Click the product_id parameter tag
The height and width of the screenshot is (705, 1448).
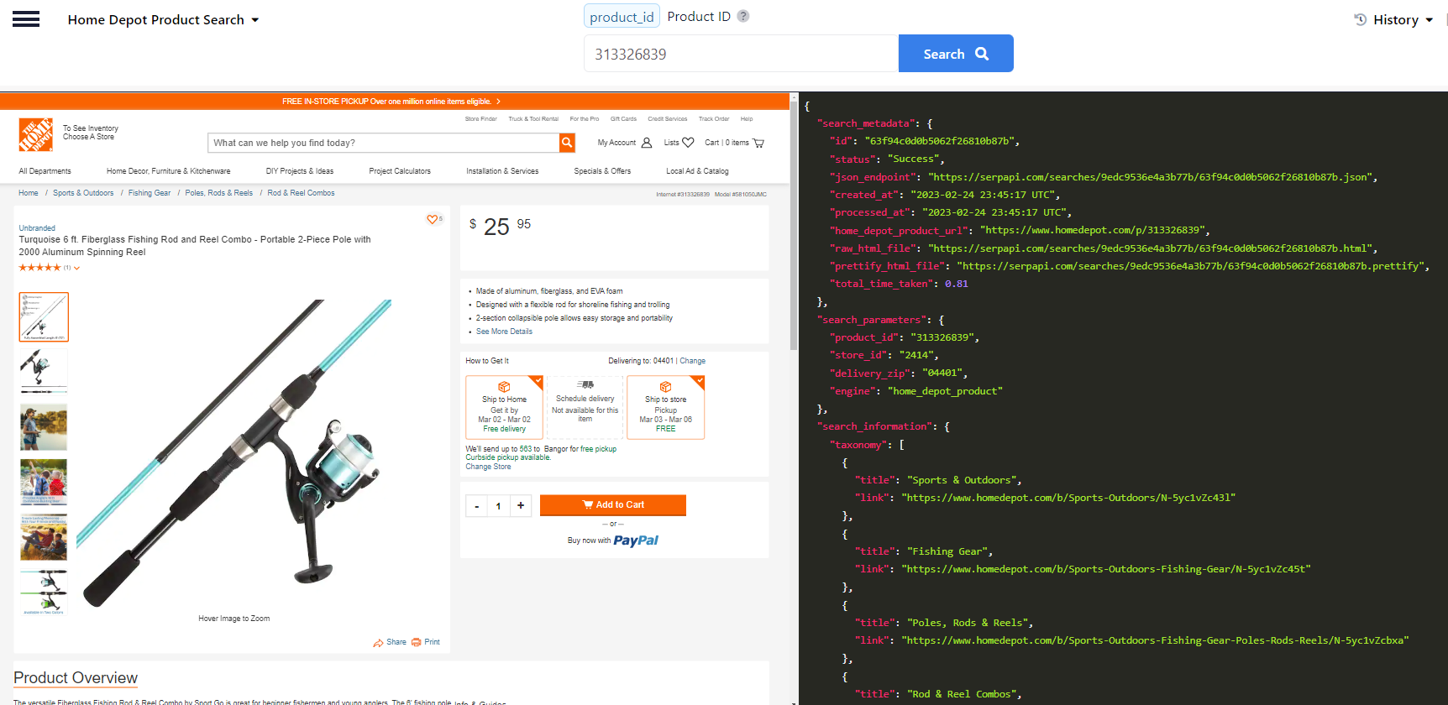[x=622, y=17]
